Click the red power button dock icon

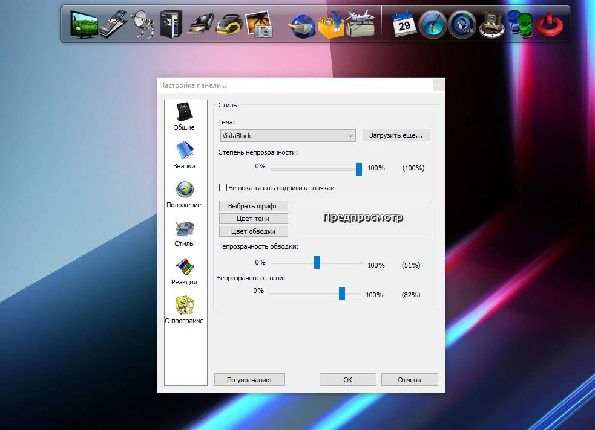pyautogui.click(x=549, y=24)
